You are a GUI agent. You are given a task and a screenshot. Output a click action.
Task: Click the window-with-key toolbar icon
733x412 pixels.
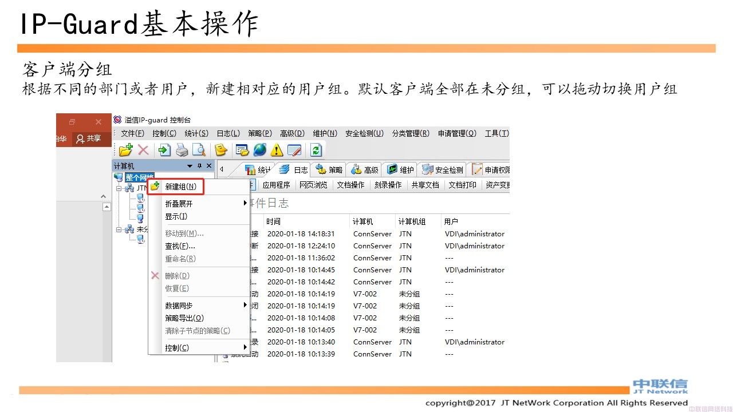pos(242,150)
